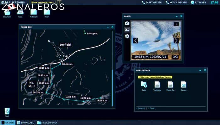Close the File Explorer window
Screen dimensions: 220x125
[x=205, y=70]
